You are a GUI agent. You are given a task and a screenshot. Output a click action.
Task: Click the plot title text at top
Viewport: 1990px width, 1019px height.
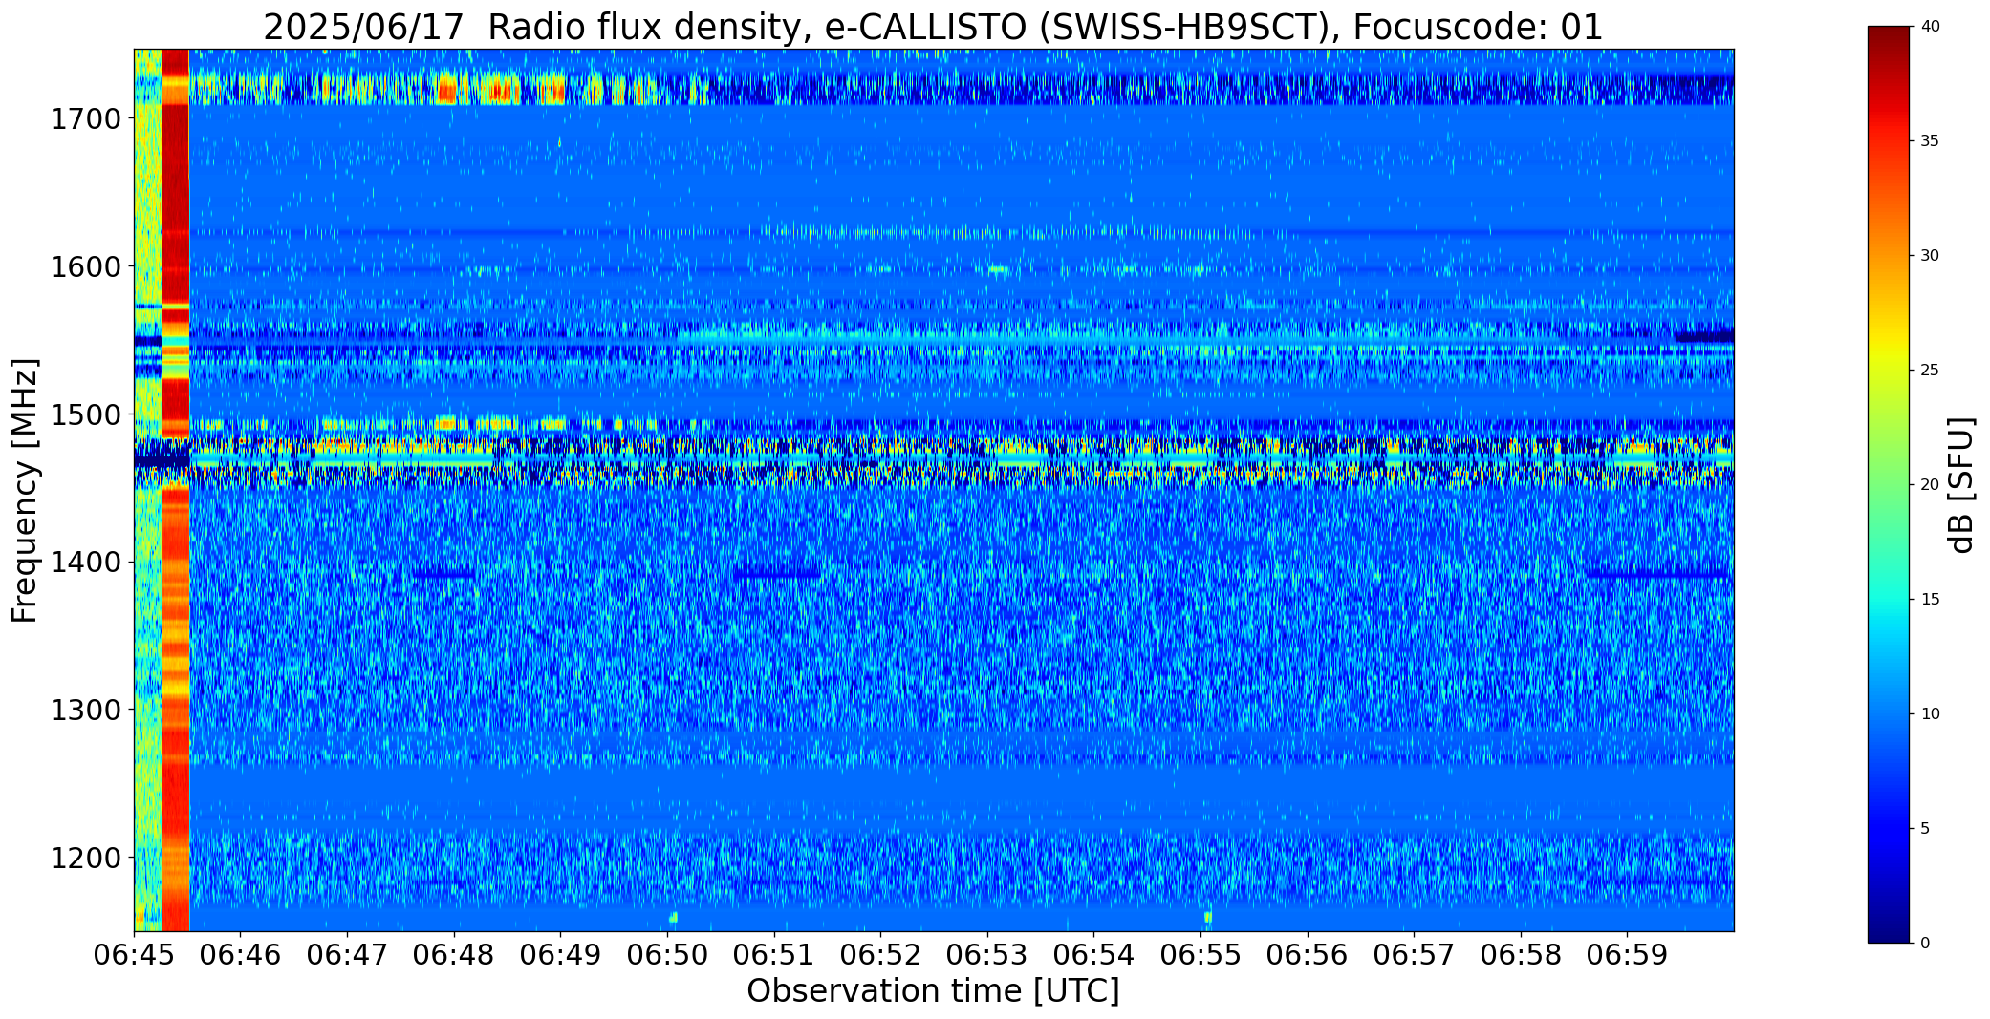933,27
